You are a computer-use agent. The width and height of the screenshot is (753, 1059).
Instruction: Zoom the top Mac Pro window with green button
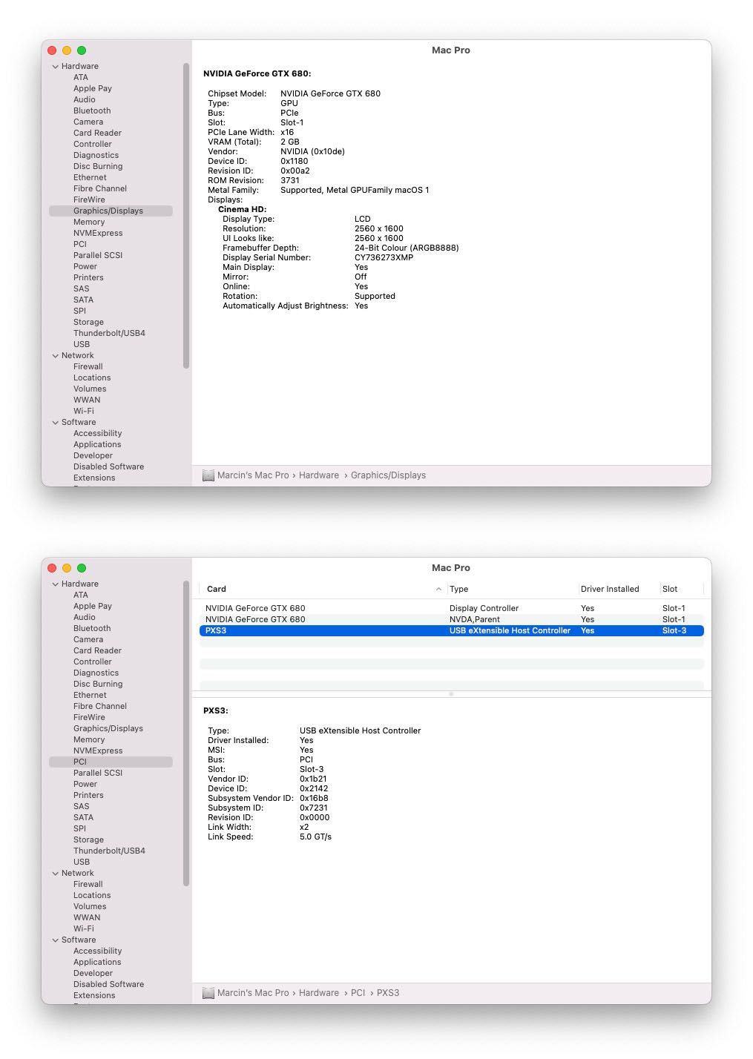[x=82, y=50]
